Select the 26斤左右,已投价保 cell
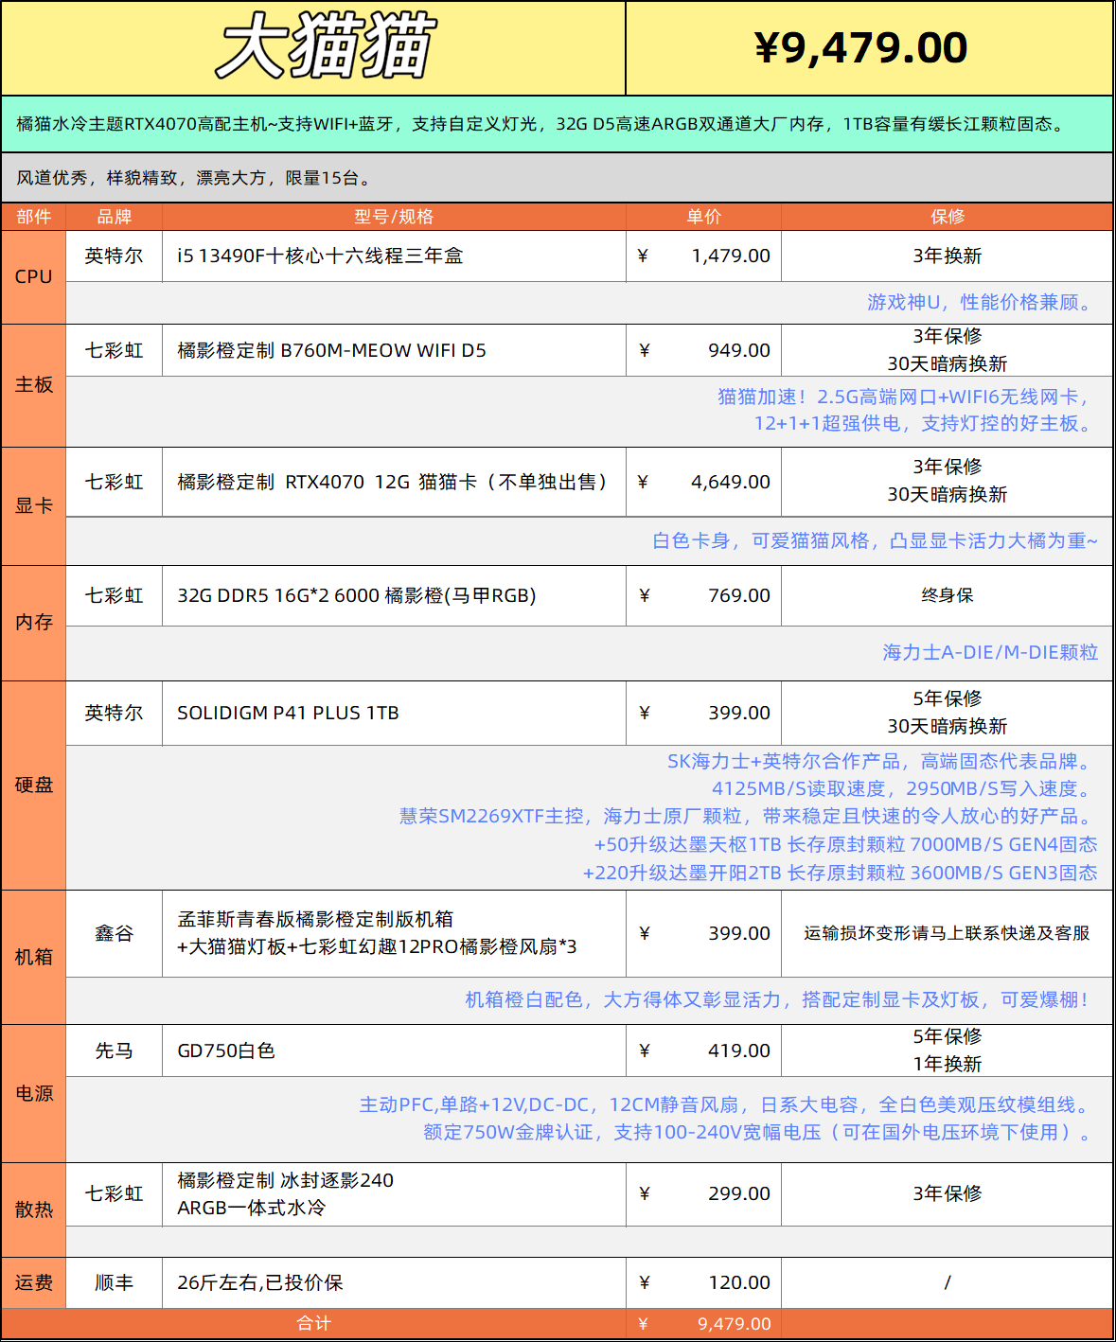Viewport: 1116px width, 1342px height. click(394, 1282)
